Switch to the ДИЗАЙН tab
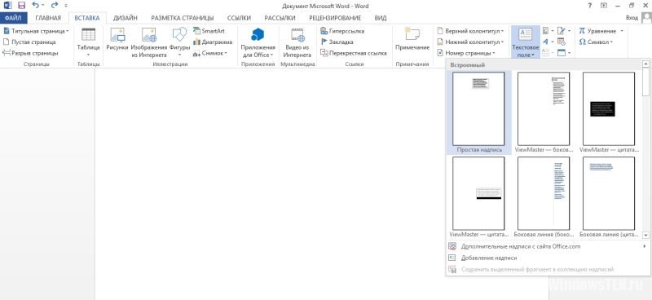652x300 pixels. click(x=126, y=18)
